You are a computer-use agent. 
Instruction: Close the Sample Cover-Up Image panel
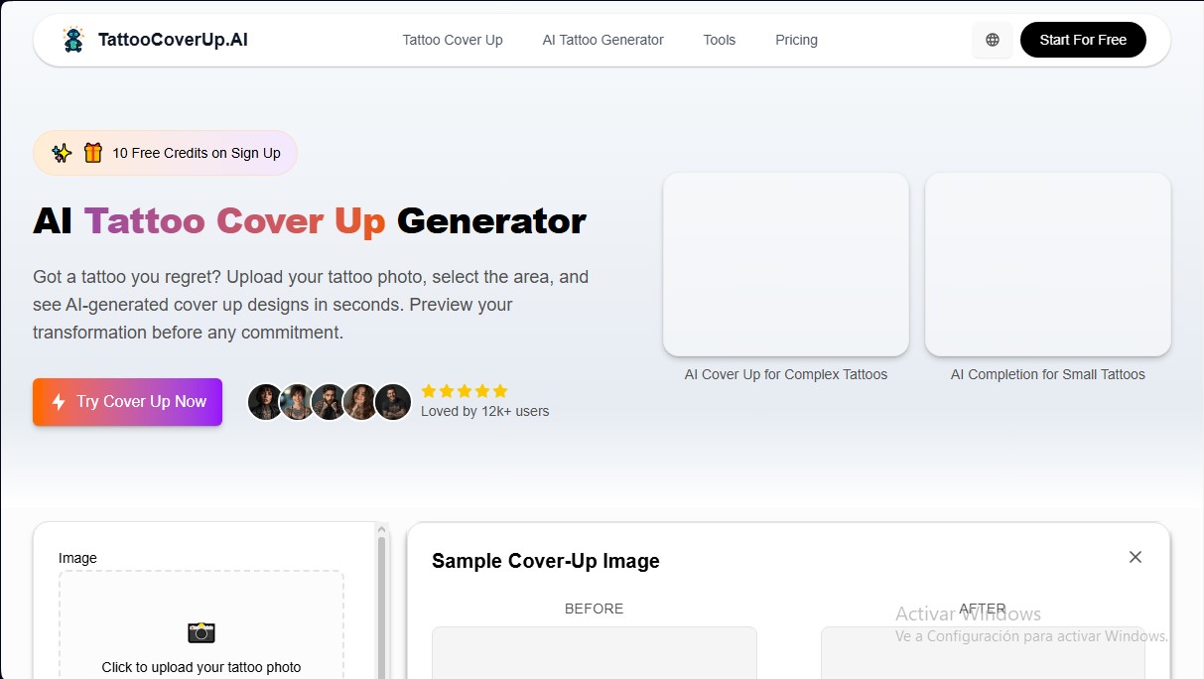pyautogui.click(x=1136, y=557)
